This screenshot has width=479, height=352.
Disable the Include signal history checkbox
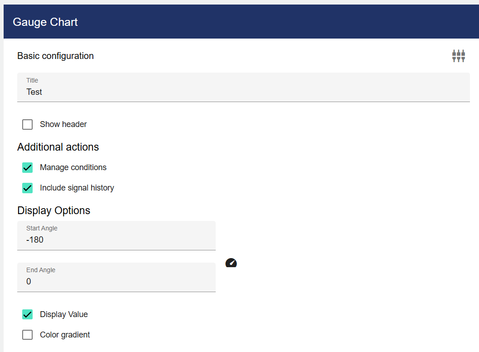pyautogui.click(x=28, y=188)
